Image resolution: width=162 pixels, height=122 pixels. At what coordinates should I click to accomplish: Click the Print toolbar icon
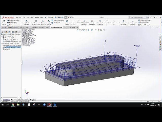pos(59,18)
